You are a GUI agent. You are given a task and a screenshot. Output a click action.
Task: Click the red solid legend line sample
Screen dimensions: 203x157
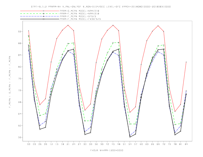click(x=40, y=11)
